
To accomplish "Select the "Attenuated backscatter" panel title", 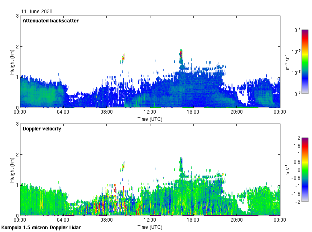I will point(50,20).
